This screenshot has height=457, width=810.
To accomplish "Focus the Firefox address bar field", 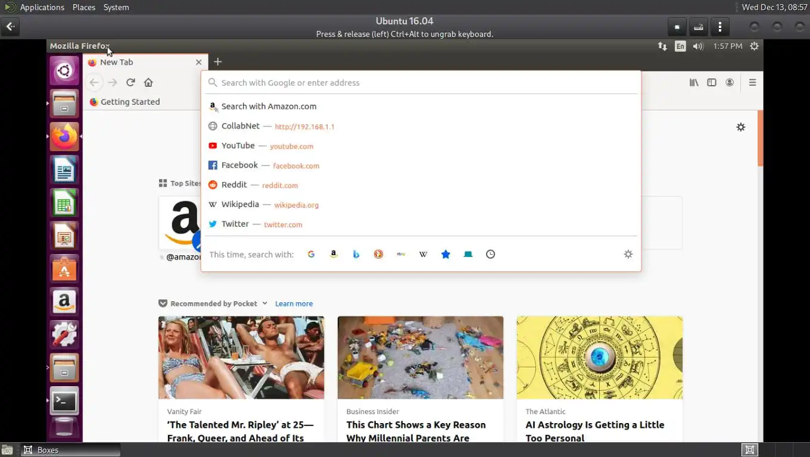I will (421, 83).
